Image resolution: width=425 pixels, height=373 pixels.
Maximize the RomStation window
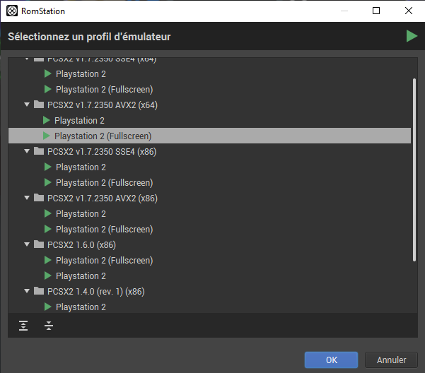point(376,11)
